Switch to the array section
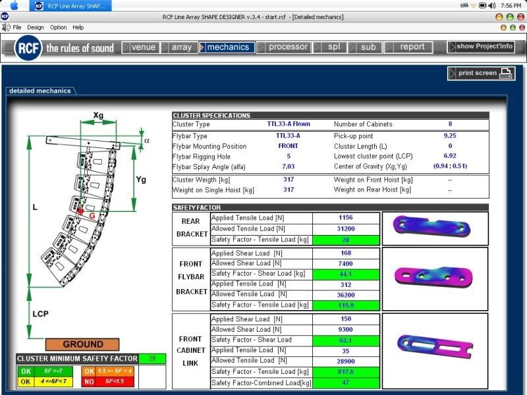The width and height of the screenshot is (527, 395). (x=179, y=47)
